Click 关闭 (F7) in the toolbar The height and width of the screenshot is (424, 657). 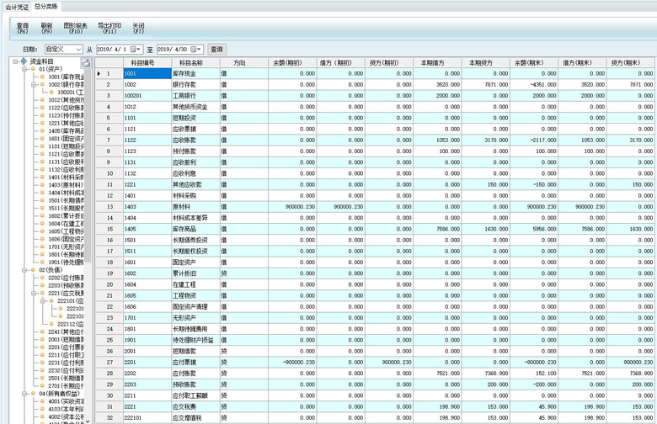pos(138,29)
